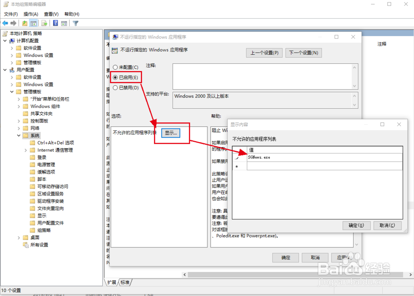Click the 所有设置 folder icon
Viewport: 414px width, 296px height.
(x=26, y=245)
